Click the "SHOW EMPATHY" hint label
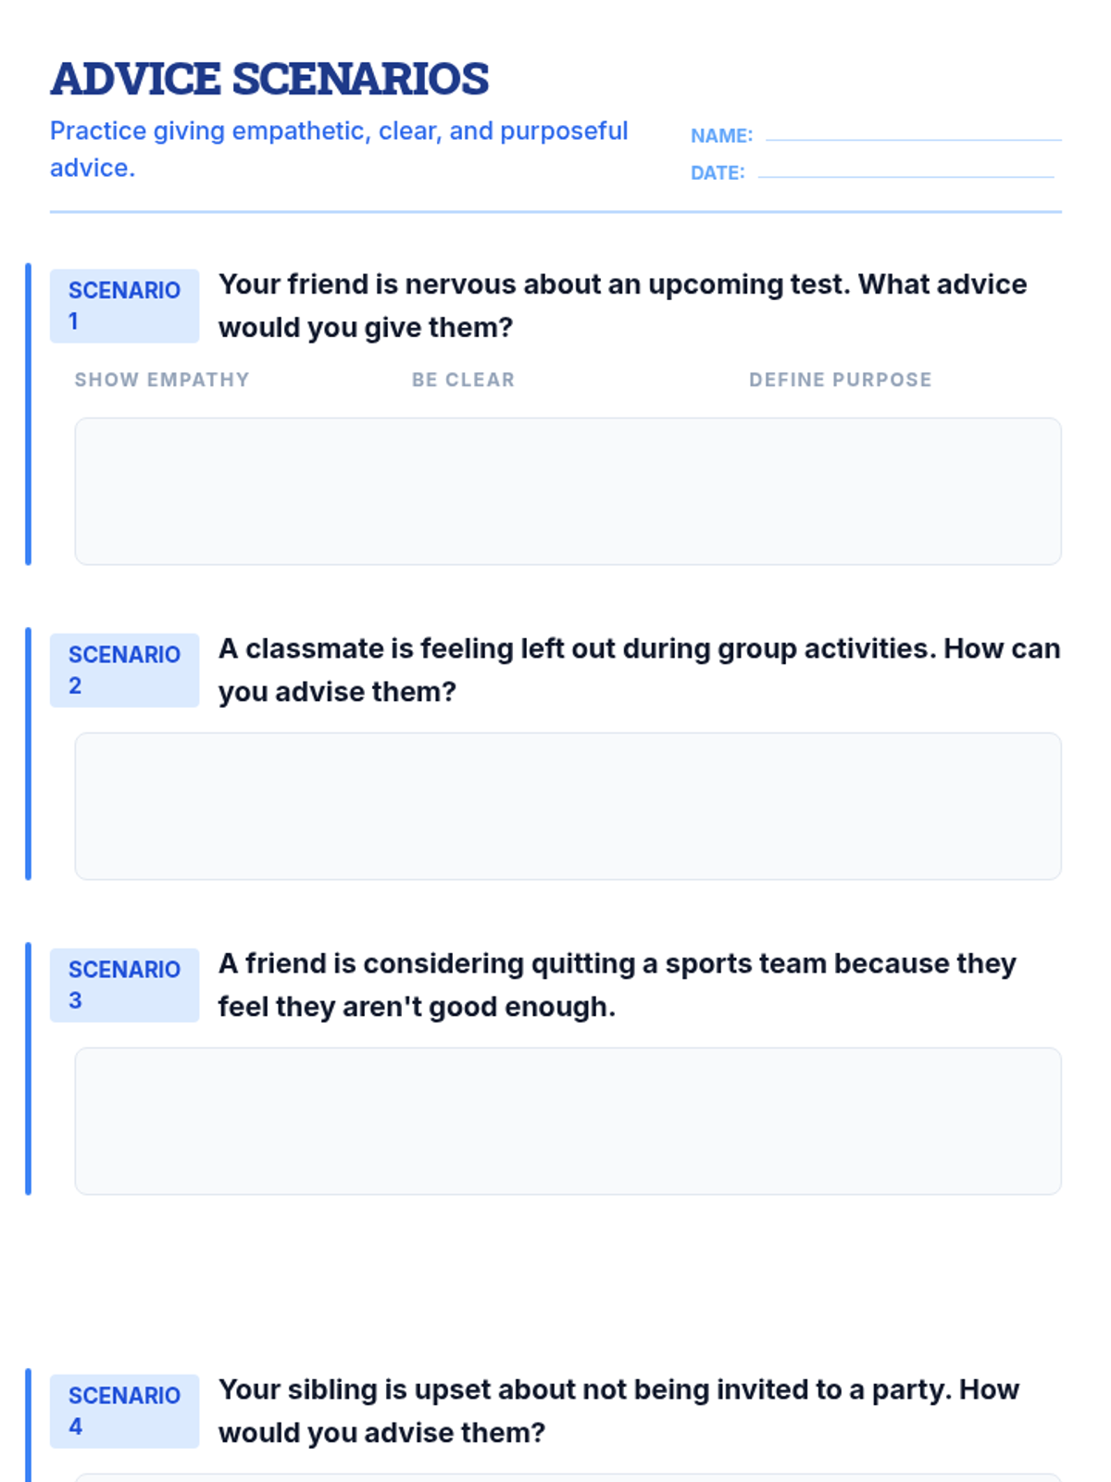This screenshot has height=1482, width=1111. [x=162, y=380]
